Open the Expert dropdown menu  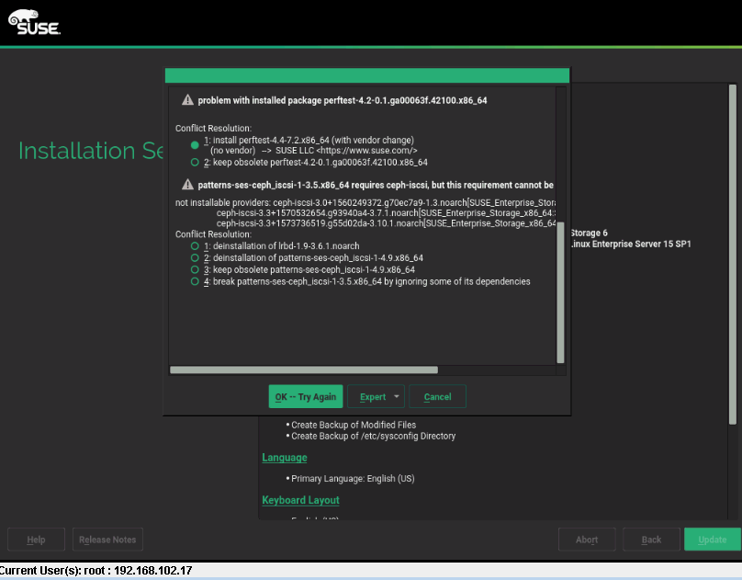click(376, 397)
